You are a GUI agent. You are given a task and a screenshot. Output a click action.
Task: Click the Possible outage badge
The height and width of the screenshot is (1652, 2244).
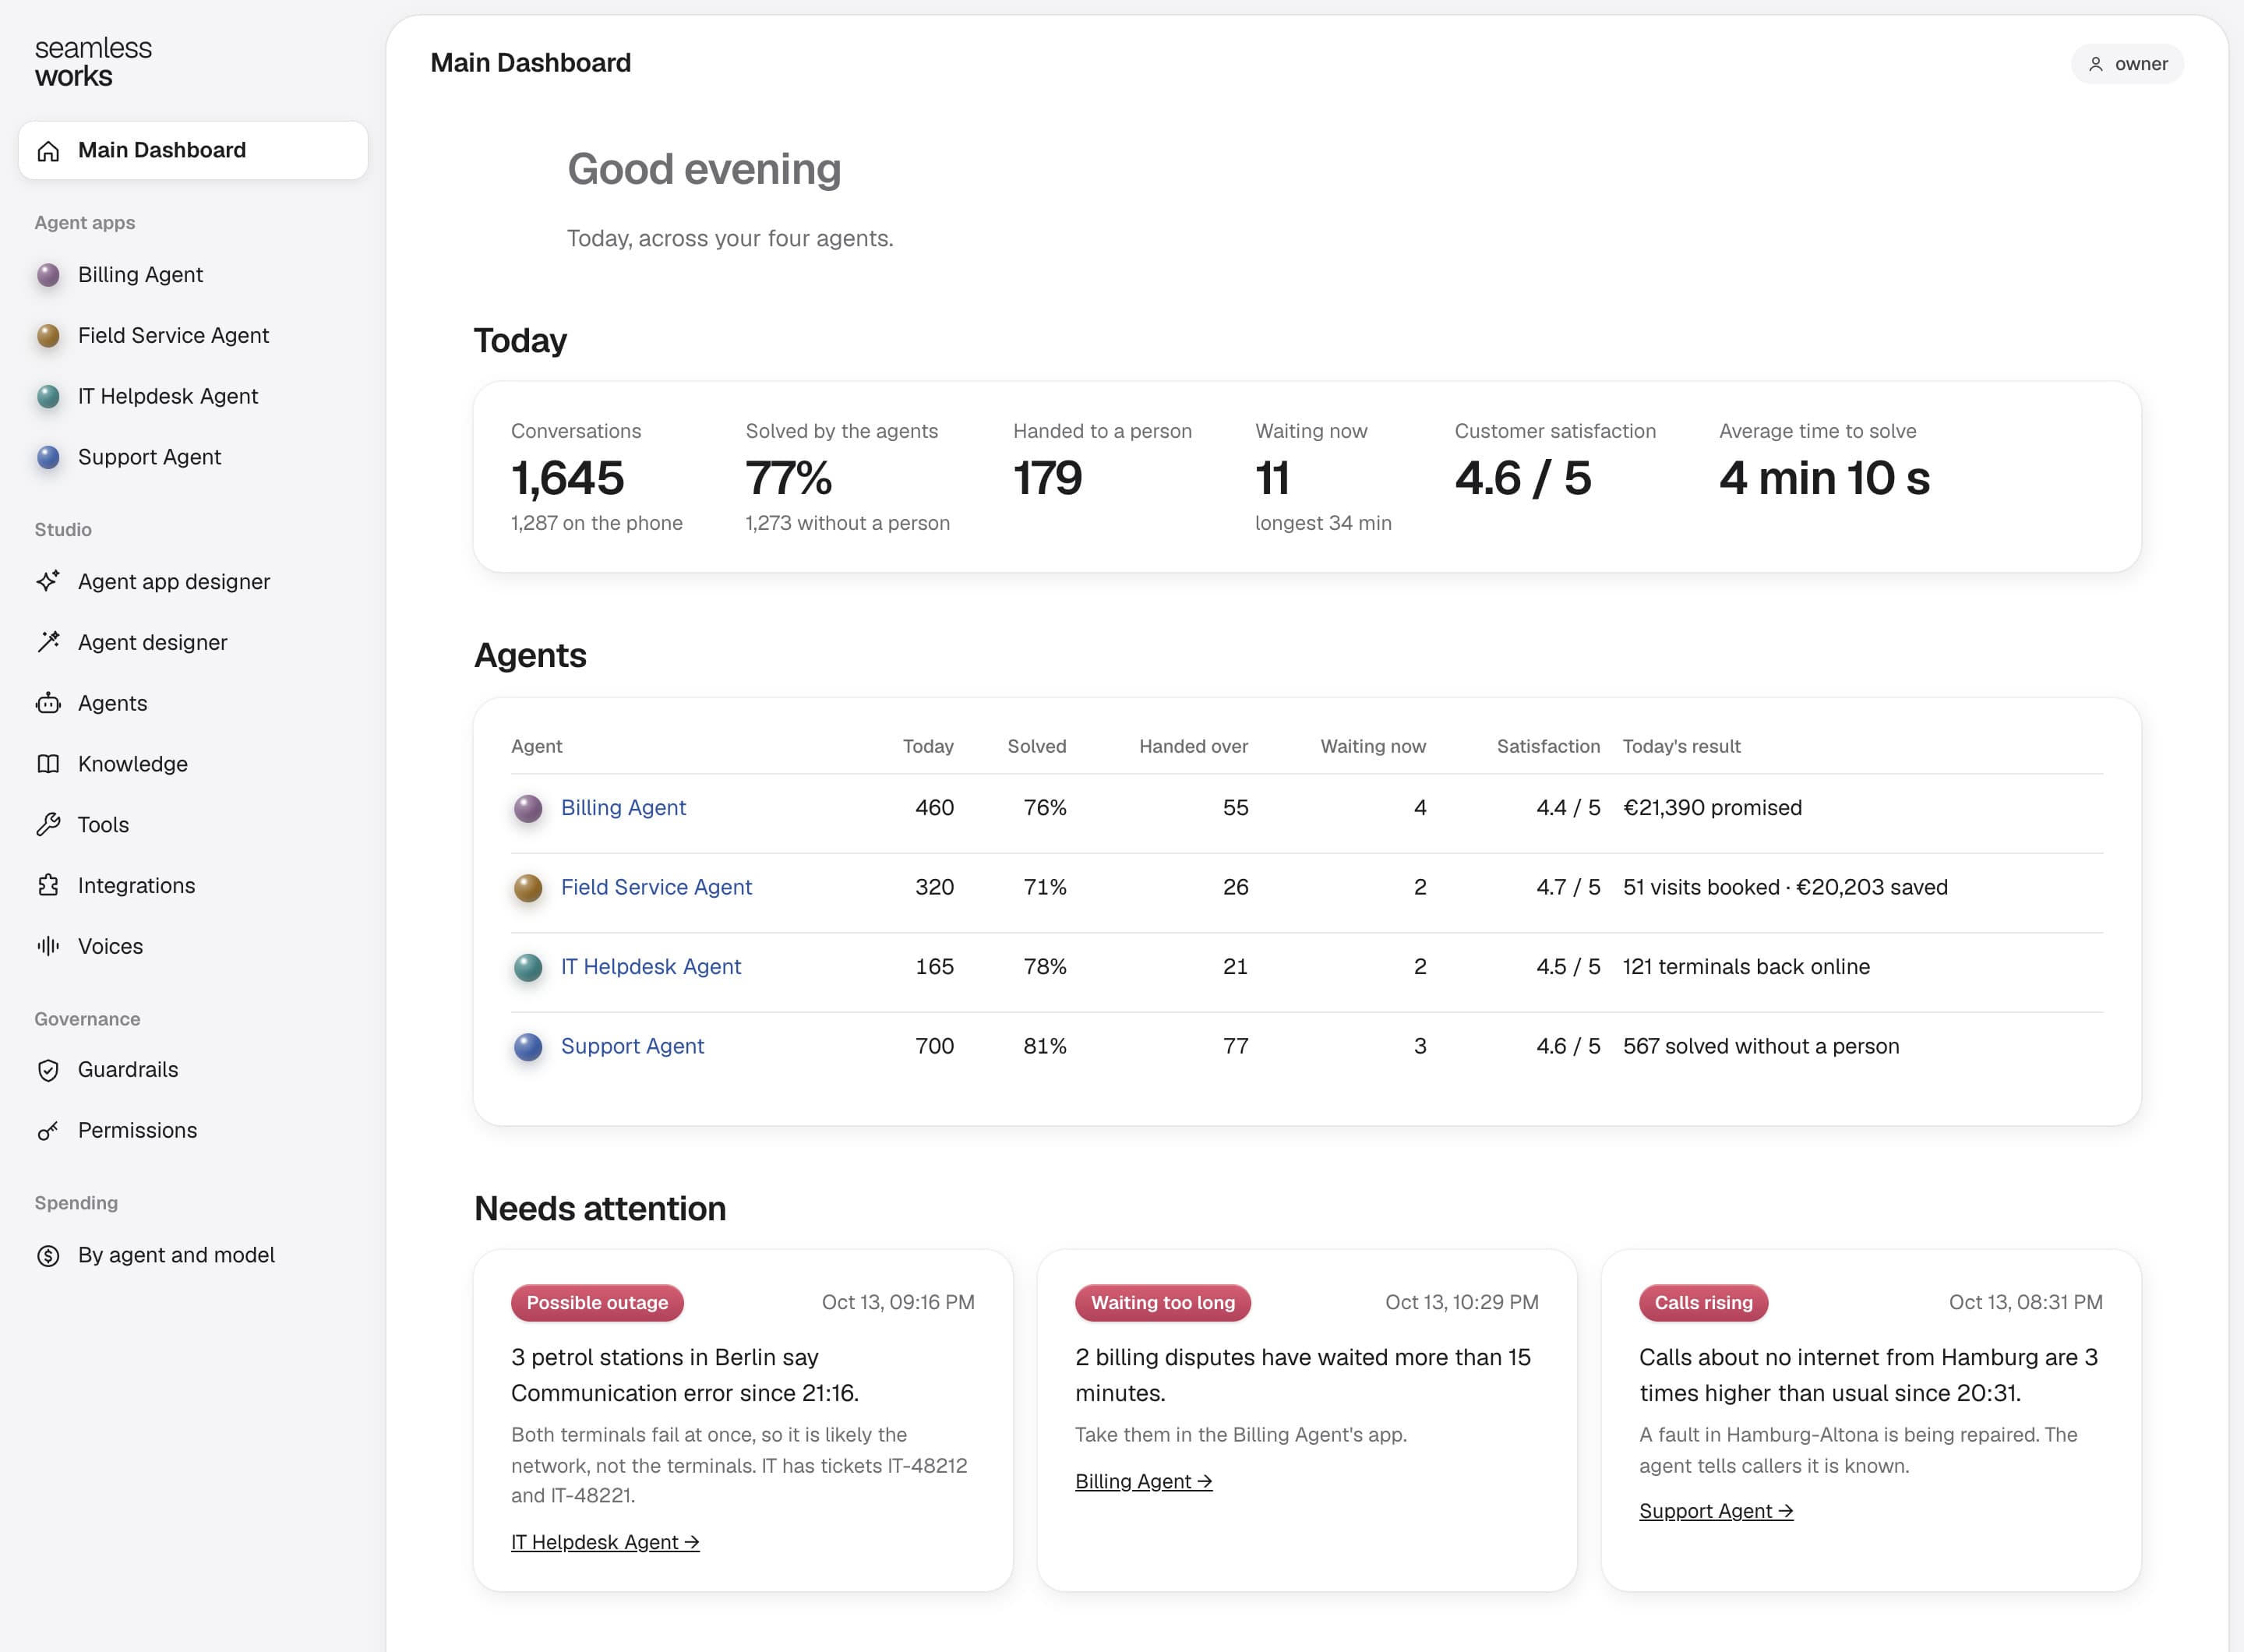coord(597,1302)
